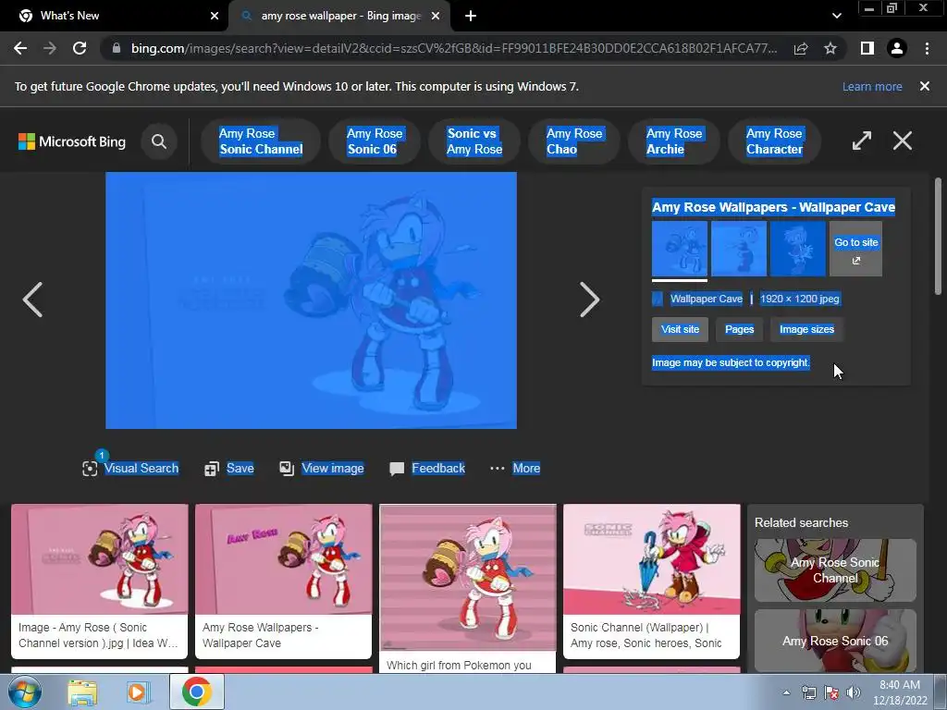Screen dimensions: 947x710
Task: Open the Idea Wiki Sonic Channel version result
Action: pyautogui.click(x=100, y=581)
